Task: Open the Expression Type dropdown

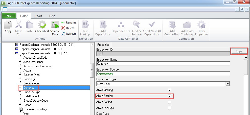Action: click(x=228, y=84)
